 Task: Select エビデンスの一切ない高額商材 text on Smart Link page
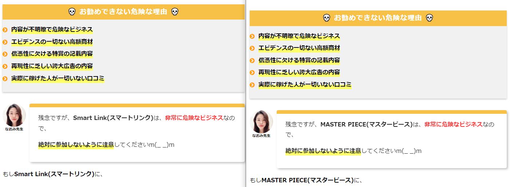coord(52,42)
